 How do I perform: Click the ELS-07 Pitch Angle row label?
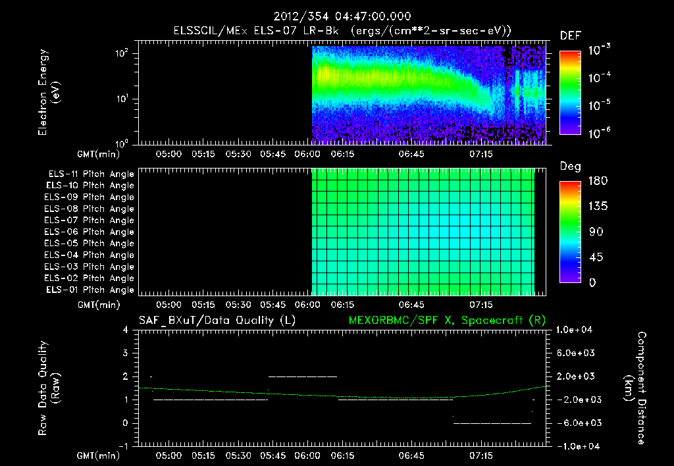[x=89, y=220]
